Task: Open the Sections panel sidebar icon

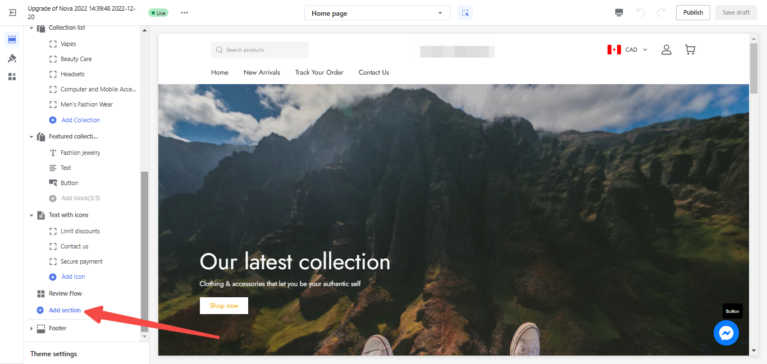Action: pyautogui.click(x=12, y=40)
